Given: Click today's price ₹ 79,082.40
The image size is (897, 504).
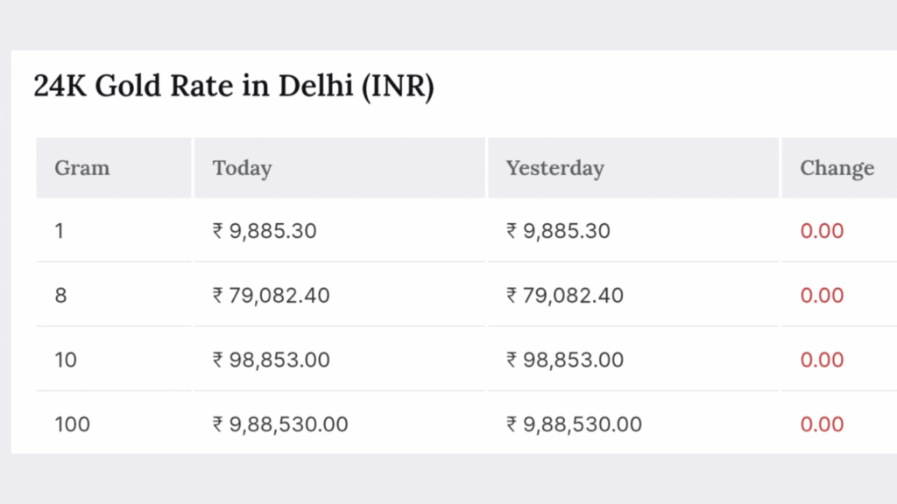Looking at the screenshot, I should [272, 296].
